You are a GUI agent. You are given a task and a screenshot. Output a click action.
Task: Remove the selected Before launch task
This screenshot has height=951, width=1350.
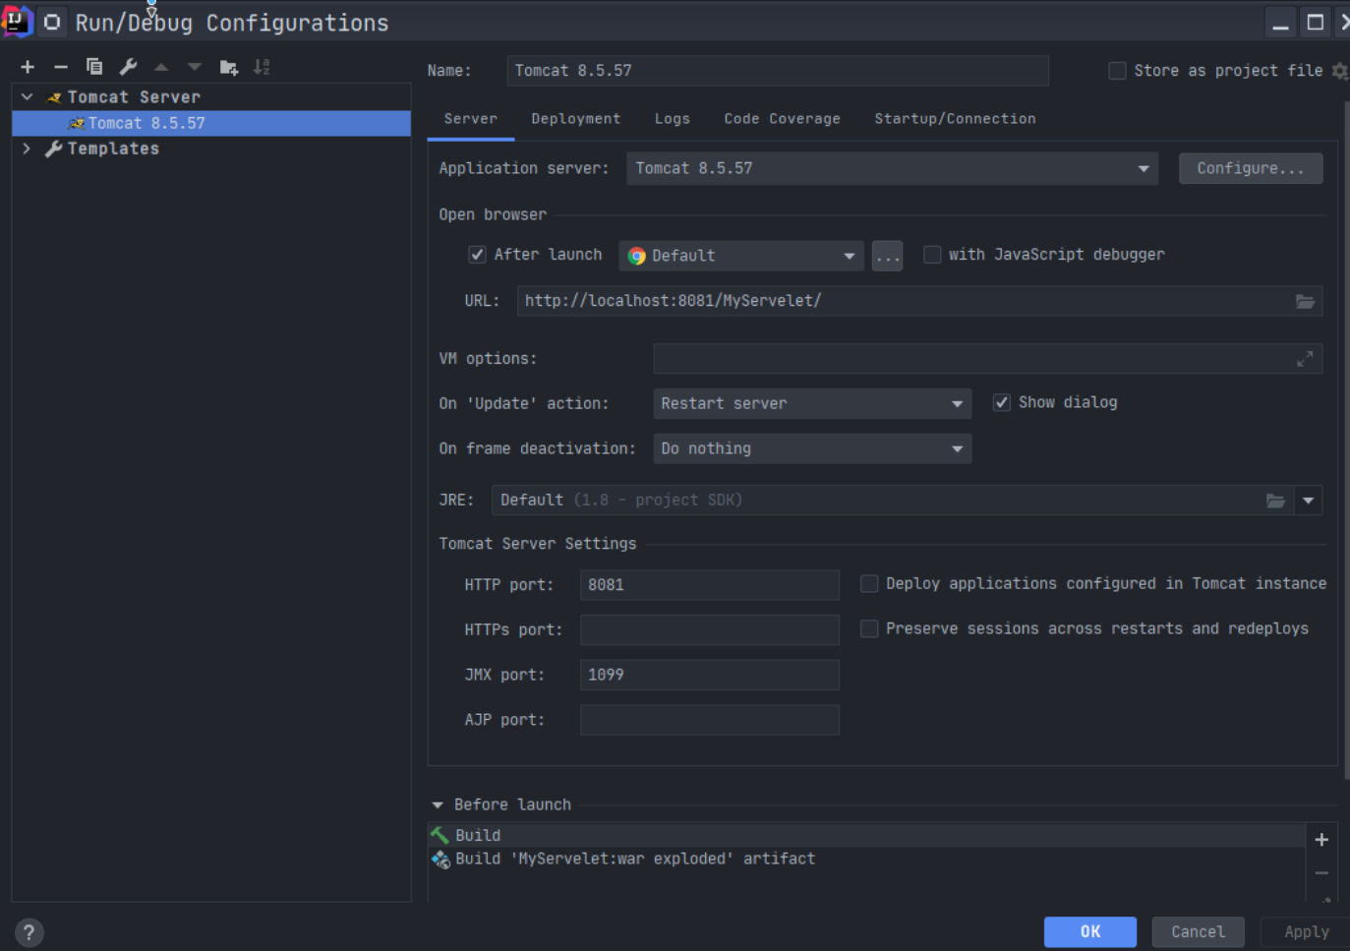(1321, 873)
